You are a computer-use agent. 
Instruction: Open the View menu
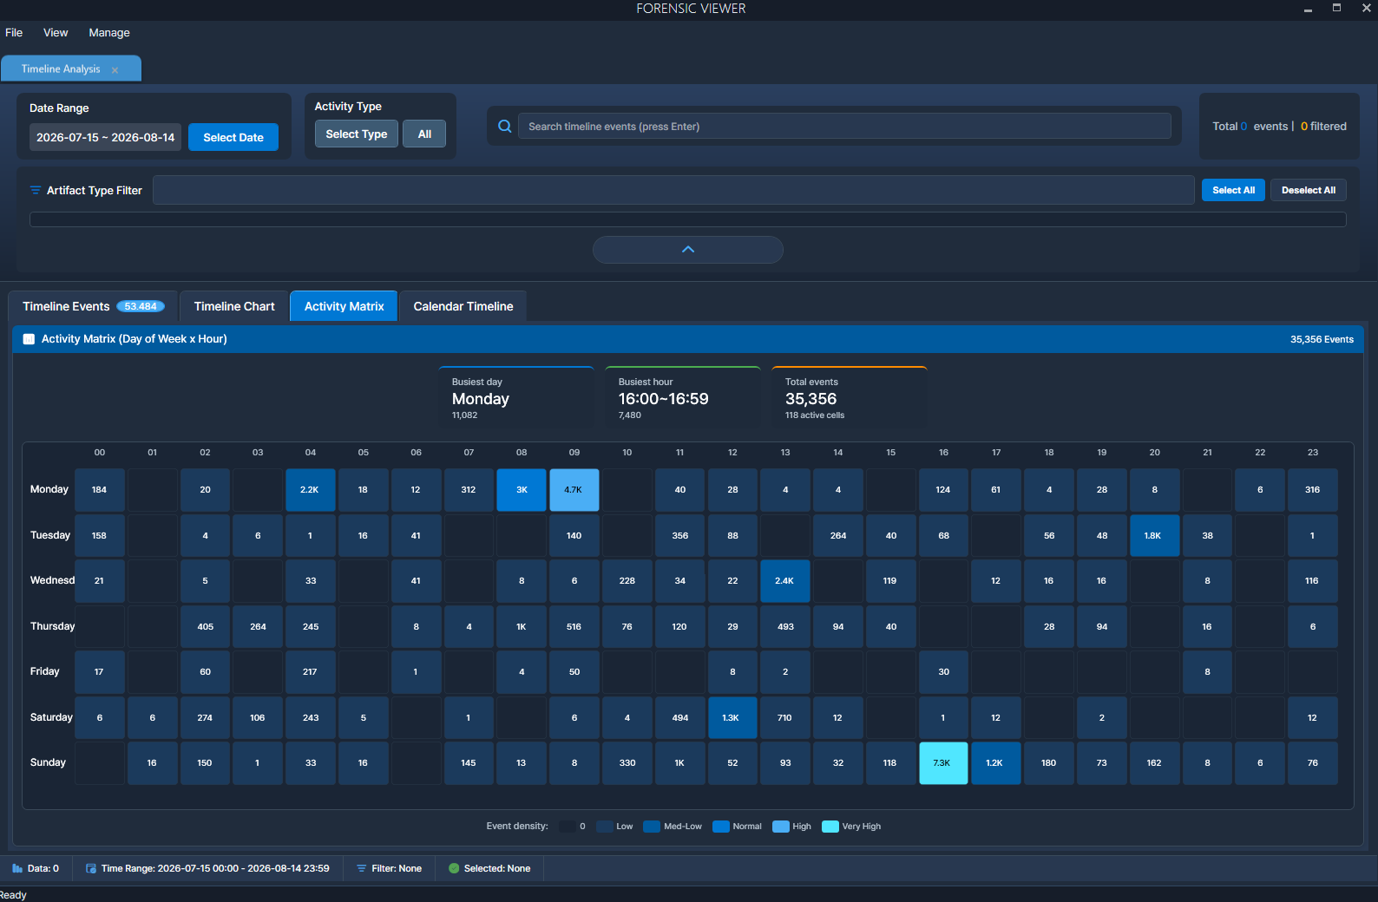[56, 33]
